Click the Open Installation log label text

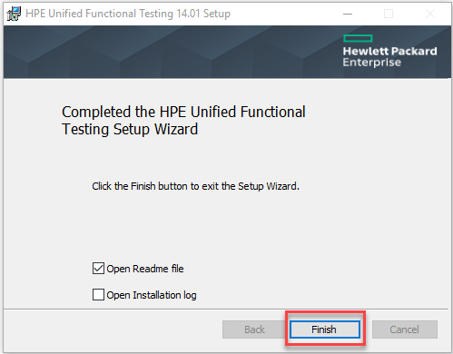152,295
